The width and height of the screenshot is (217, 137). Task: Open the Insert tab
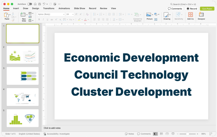(16, 8)
